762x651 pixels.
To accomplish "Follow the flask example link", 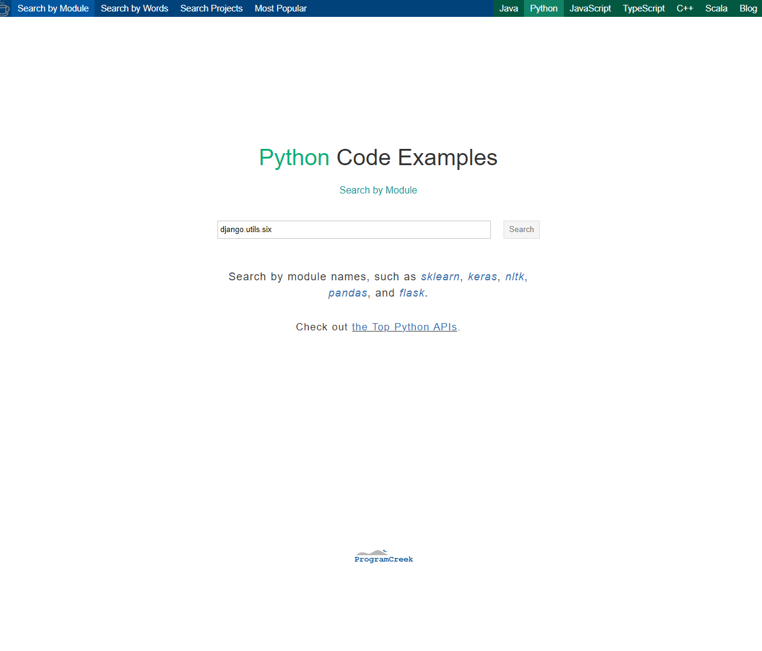I will pyautogui.click(x=412, y=293).
